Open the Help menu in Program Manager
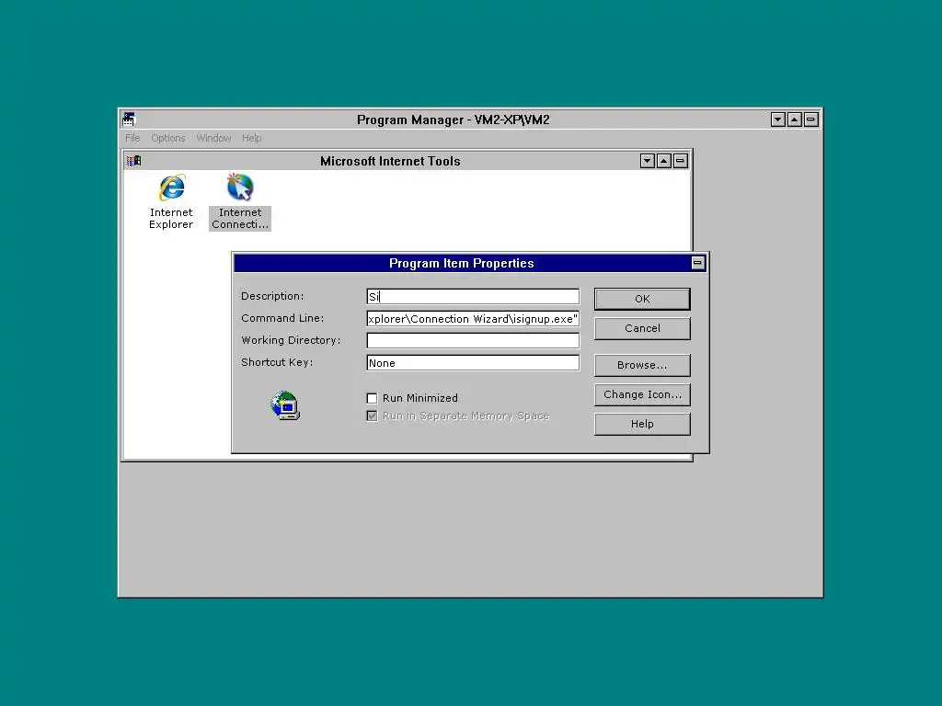 point(252,138)
